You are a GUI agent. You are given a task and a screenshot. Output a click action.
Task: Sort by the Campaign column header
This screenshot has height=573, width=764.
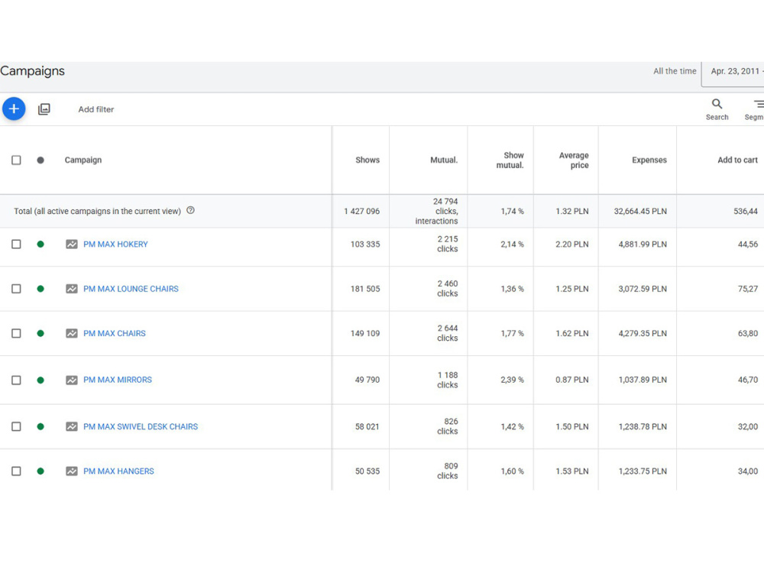[83, 160]
